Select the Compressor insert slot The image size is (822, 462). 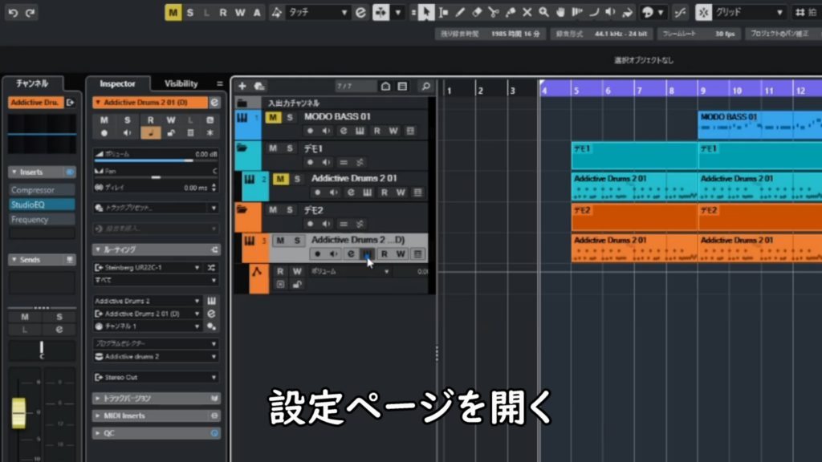pos(42,190)
